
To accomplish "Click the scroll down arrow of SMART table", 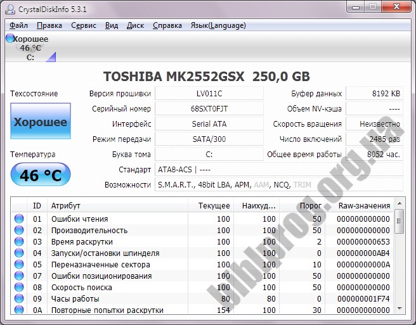I will (400, 309).
